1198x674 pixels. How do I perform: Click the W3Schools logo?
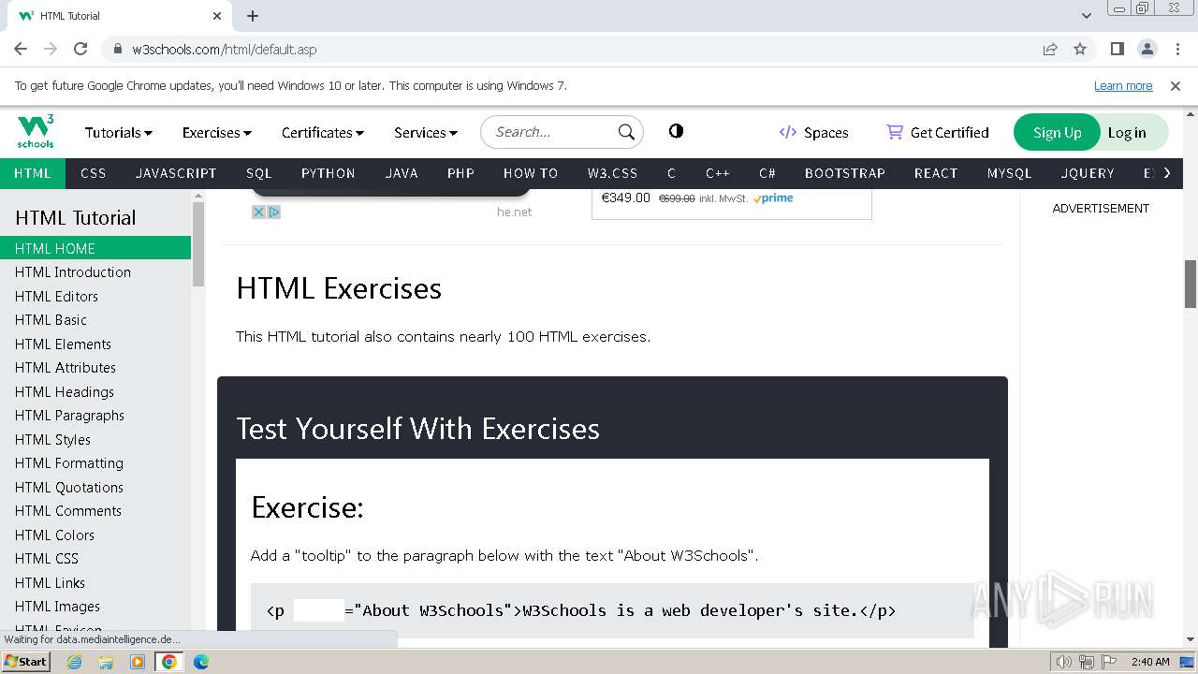36,131
